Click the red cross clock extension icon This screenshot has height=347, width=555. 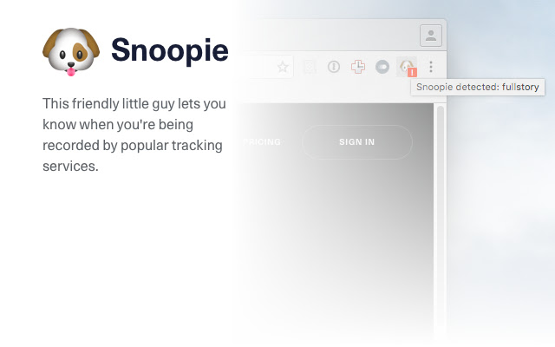(358, 67)
